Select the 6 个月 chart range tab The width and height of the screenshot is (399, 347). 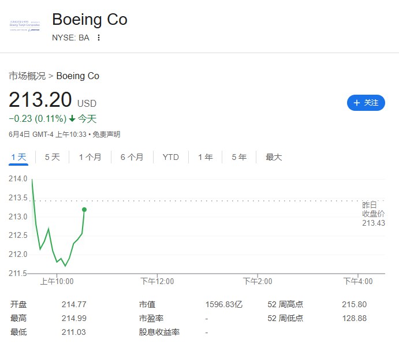pos(132,157)
